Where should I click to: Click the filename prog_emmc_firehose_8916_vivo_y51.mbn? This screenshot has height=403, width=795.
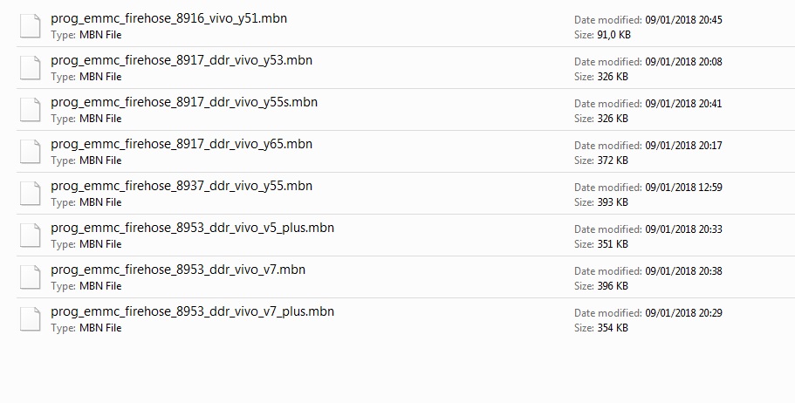[169, 18]
